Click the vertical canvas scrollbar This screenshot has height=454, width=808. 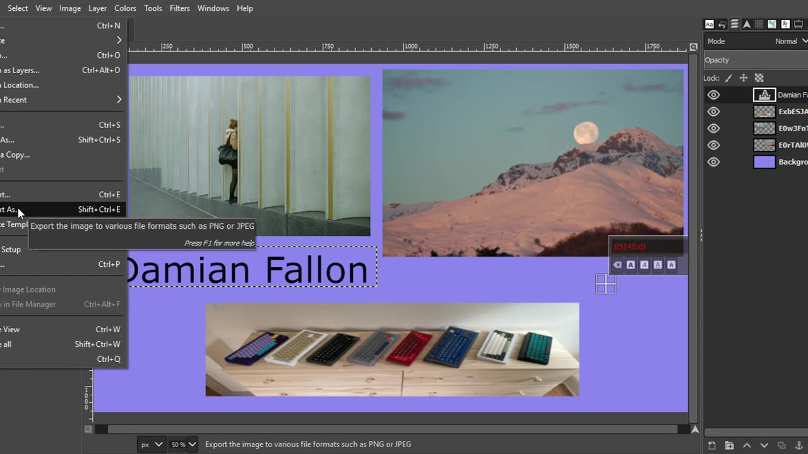(694, 238)
